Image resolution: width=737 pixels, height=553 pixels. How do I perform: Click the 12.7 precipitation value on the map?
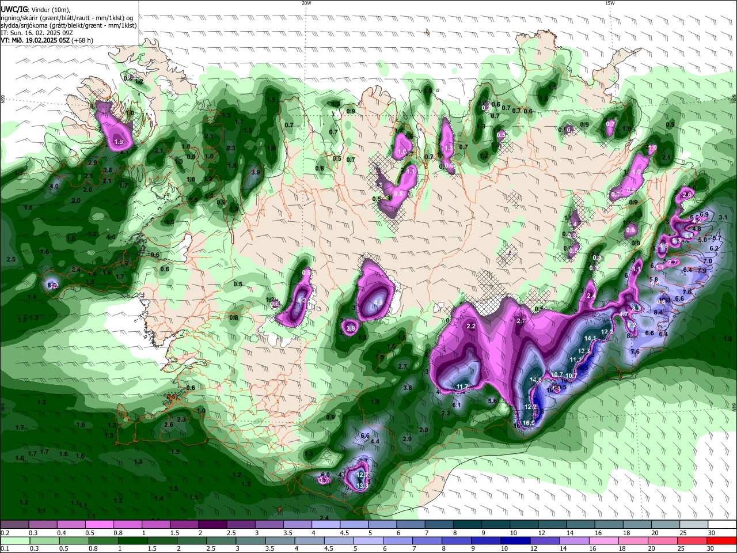[362, 475]
